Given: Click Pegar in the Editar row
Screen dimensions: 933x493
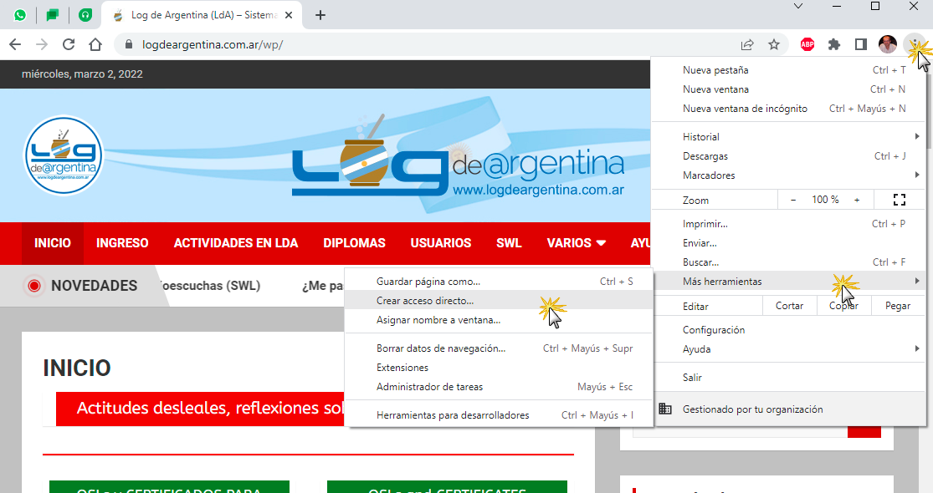Looking at the screenshot, I should [x=898, y=306].
